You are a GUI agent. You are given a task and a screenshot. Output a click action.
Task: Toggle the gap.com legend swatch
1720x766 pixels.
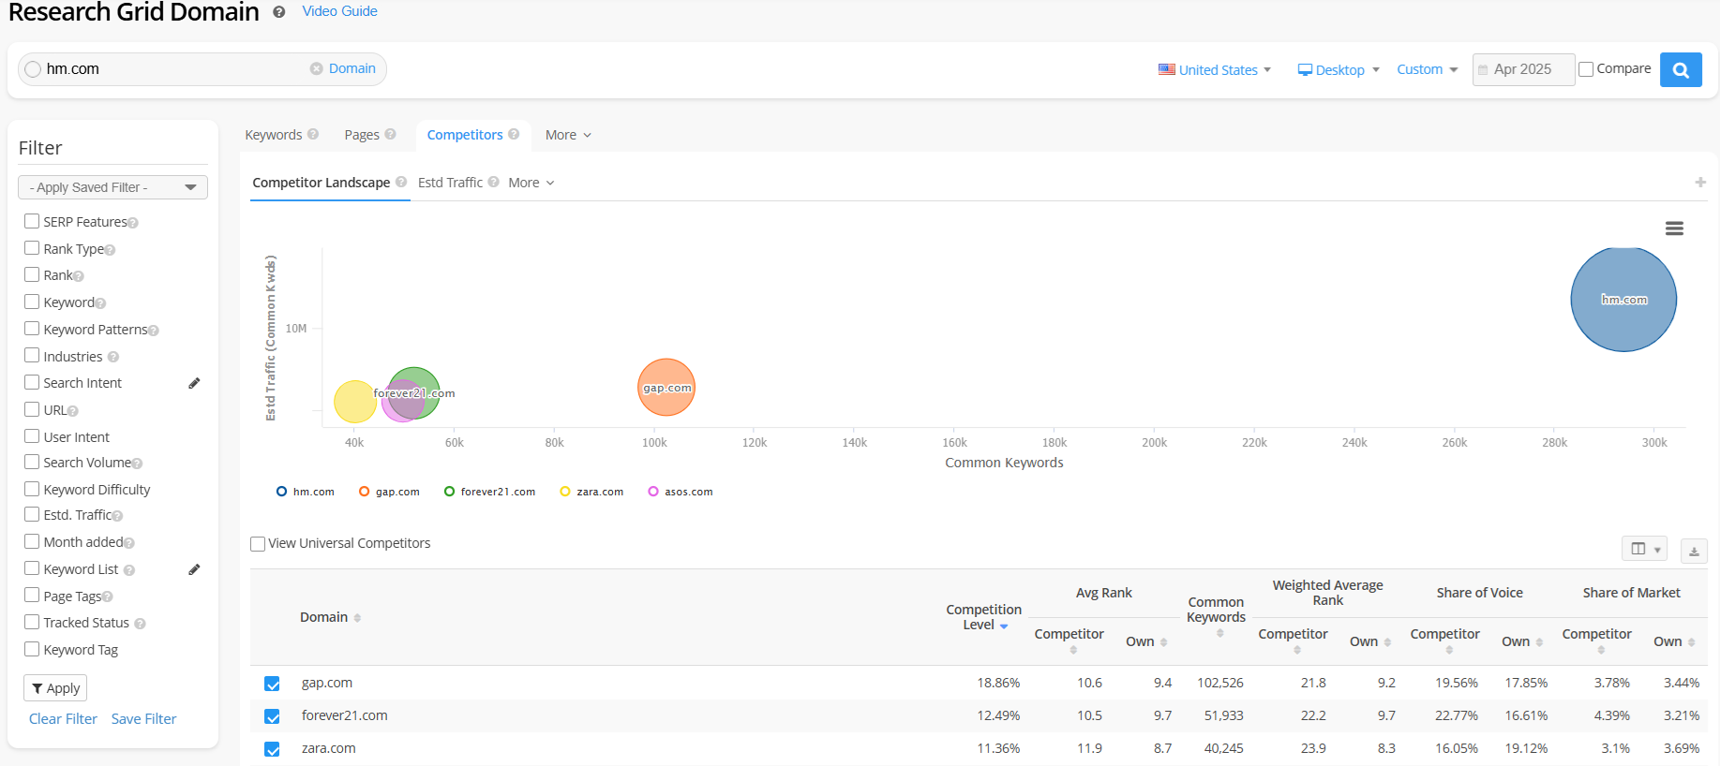pos(365,492)
